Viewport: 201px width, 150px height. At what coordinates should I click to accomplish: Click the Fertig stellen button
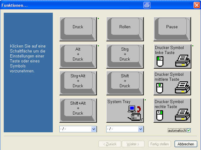(x=159, y=144)
